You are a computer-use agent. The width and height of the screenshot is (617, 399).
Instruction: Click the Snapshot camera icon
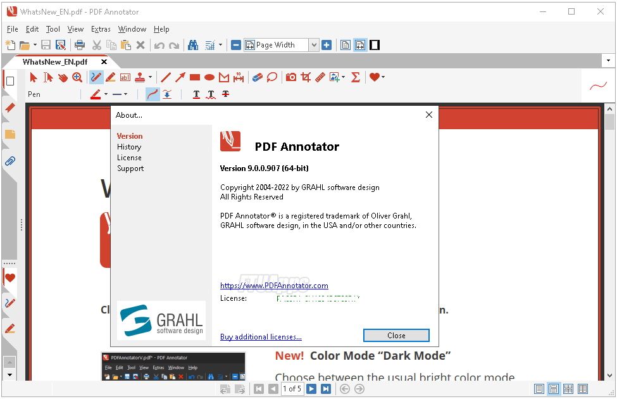(291, 77)
